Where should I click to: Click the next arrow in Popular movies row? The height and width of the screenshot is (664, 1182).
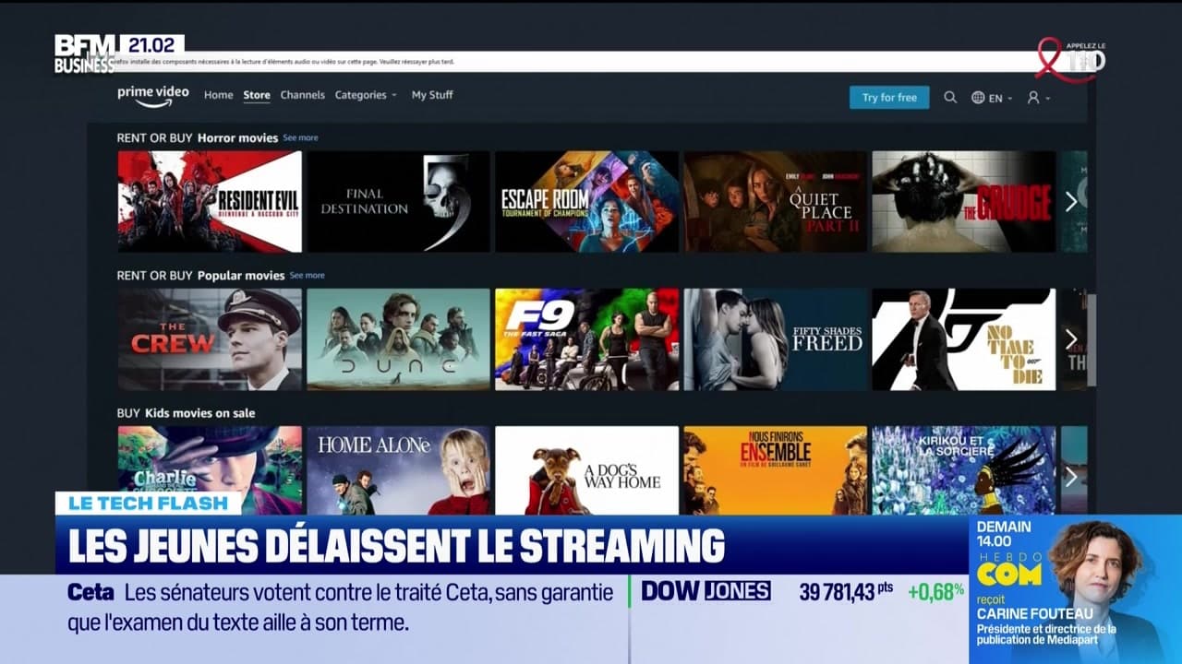(x=1070, y=338)
